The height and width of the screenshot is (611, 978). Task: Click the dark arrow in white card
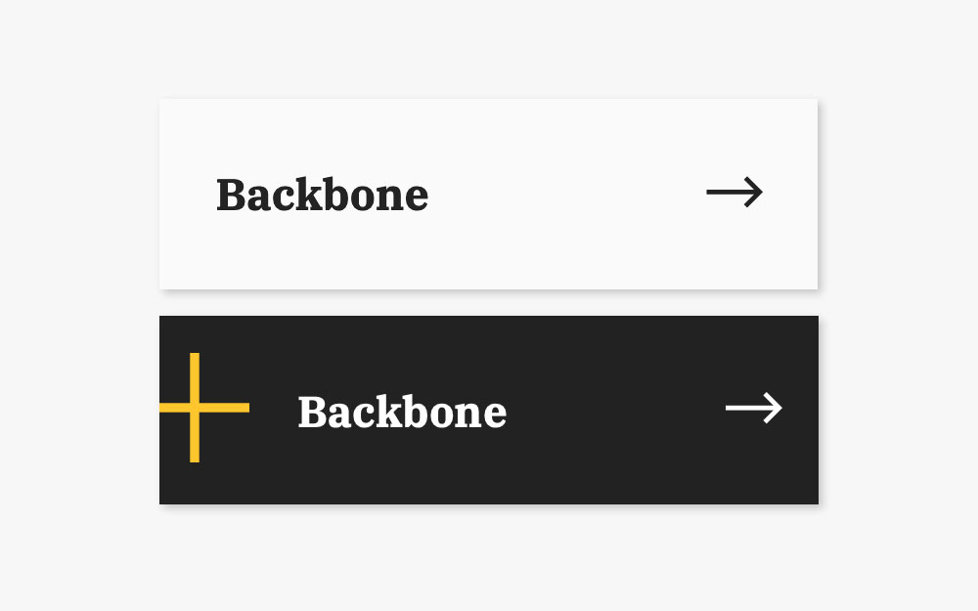(734, 192)
